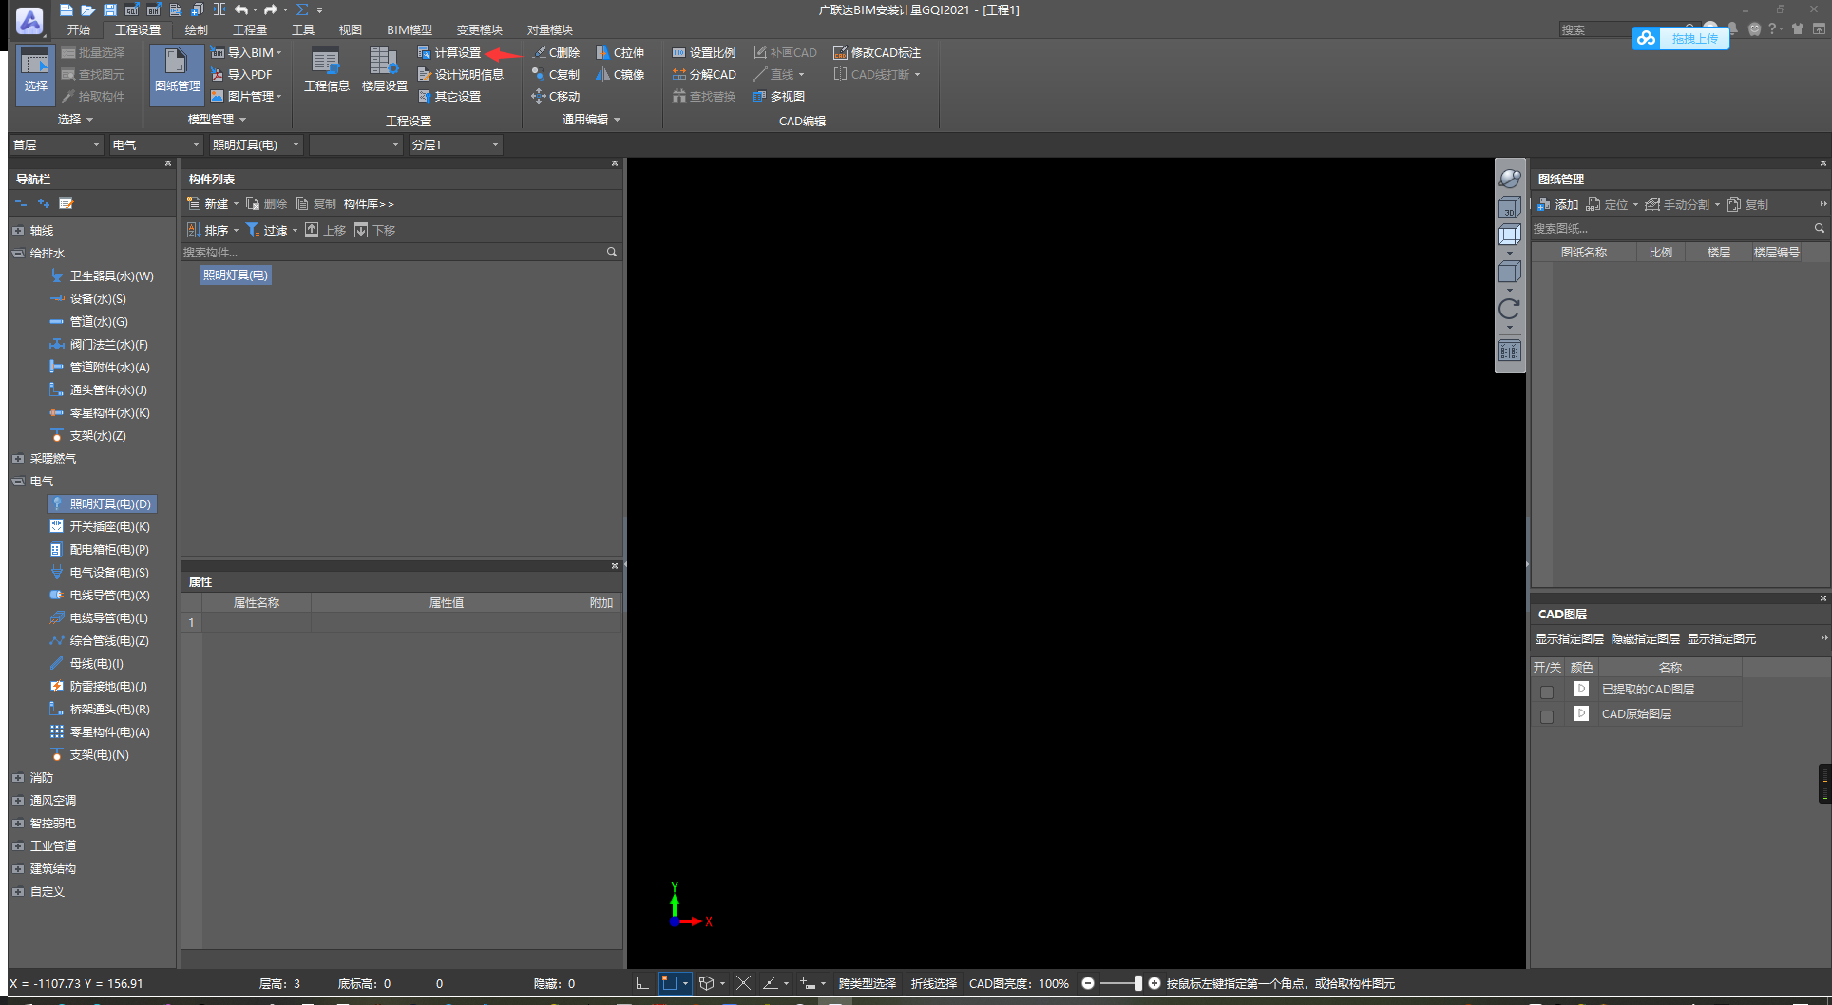1832x1005 pixels.
Task: Use the C复制 tool
Action: 556,75
